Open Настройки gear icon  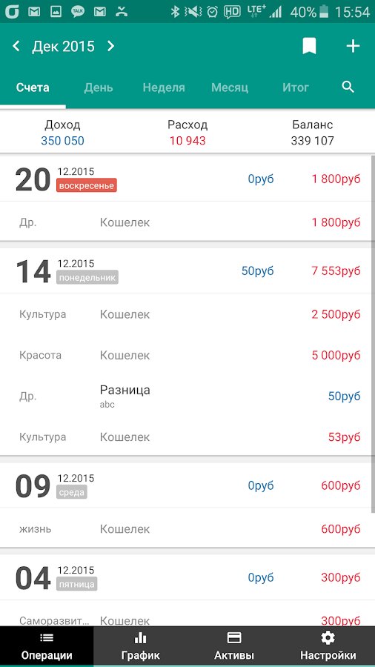(328, 637)
